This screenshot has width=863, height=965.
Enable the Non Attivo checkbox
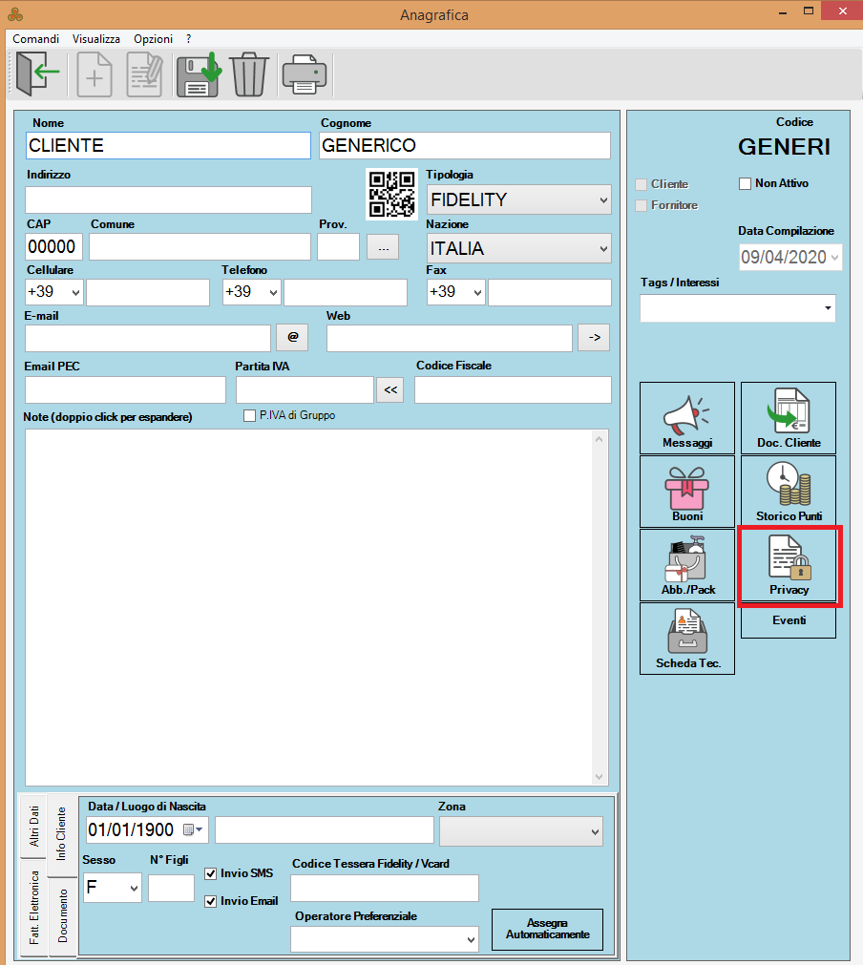coord(746,183)
